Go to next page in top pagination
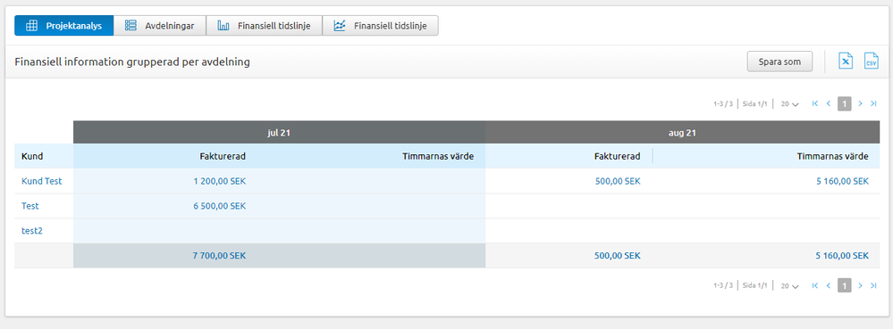Screen dimensions: 893x329 pos(860,103)
